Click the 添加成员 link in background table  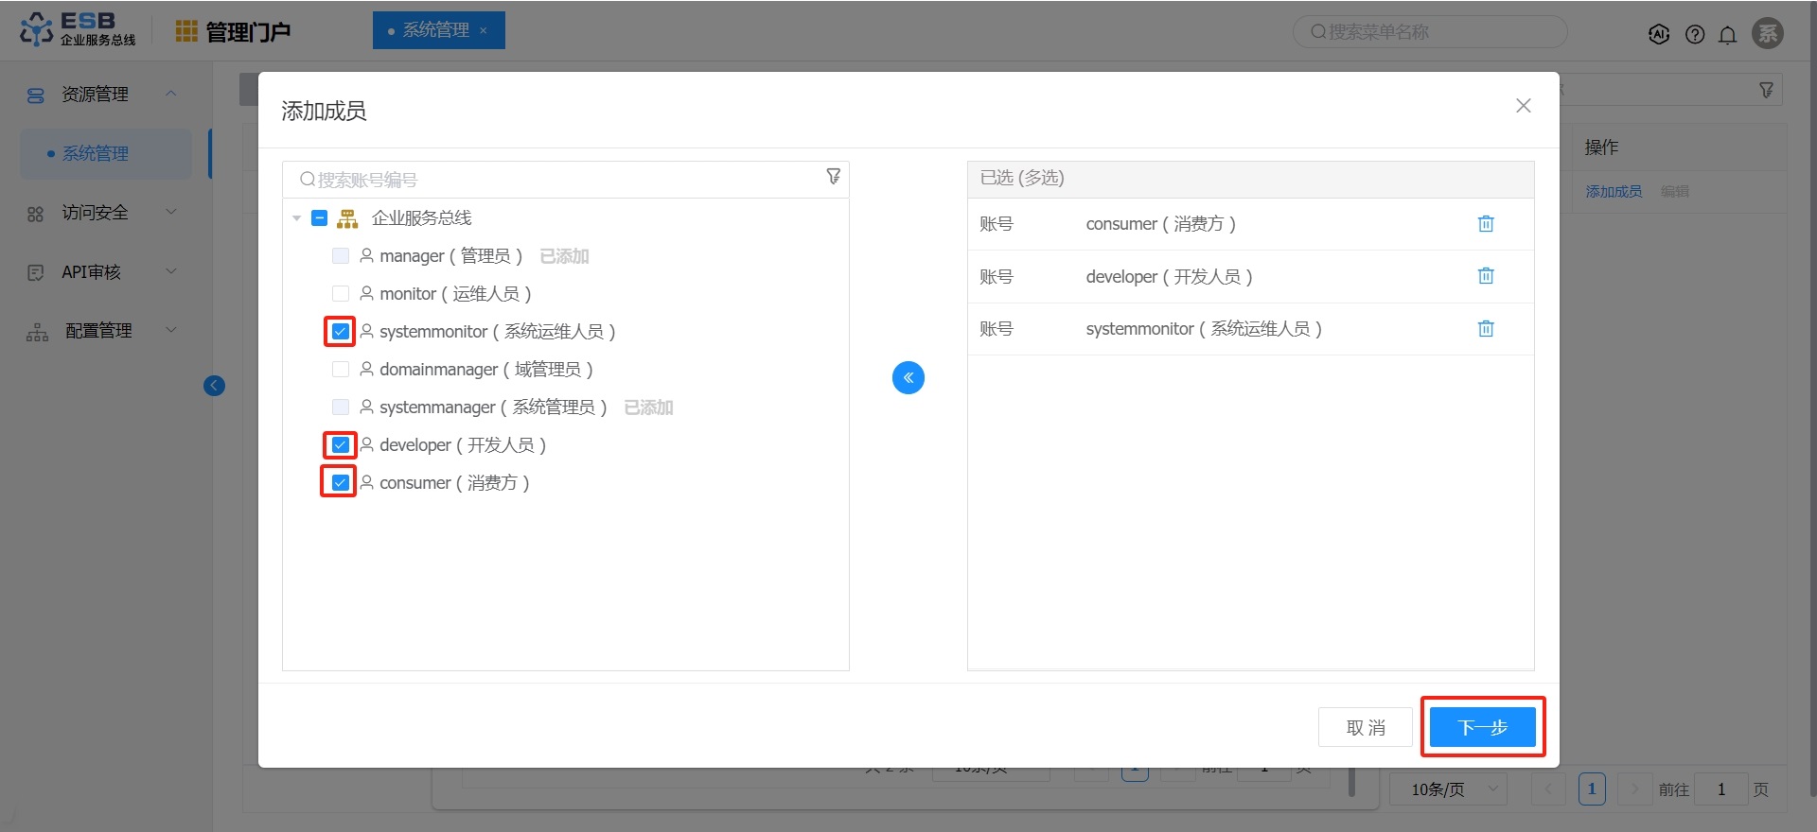click(1614, 192)
